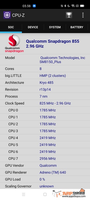Tap the Scaling Governor row
This screenshot has width=90, height=200.
coord(45,186)
